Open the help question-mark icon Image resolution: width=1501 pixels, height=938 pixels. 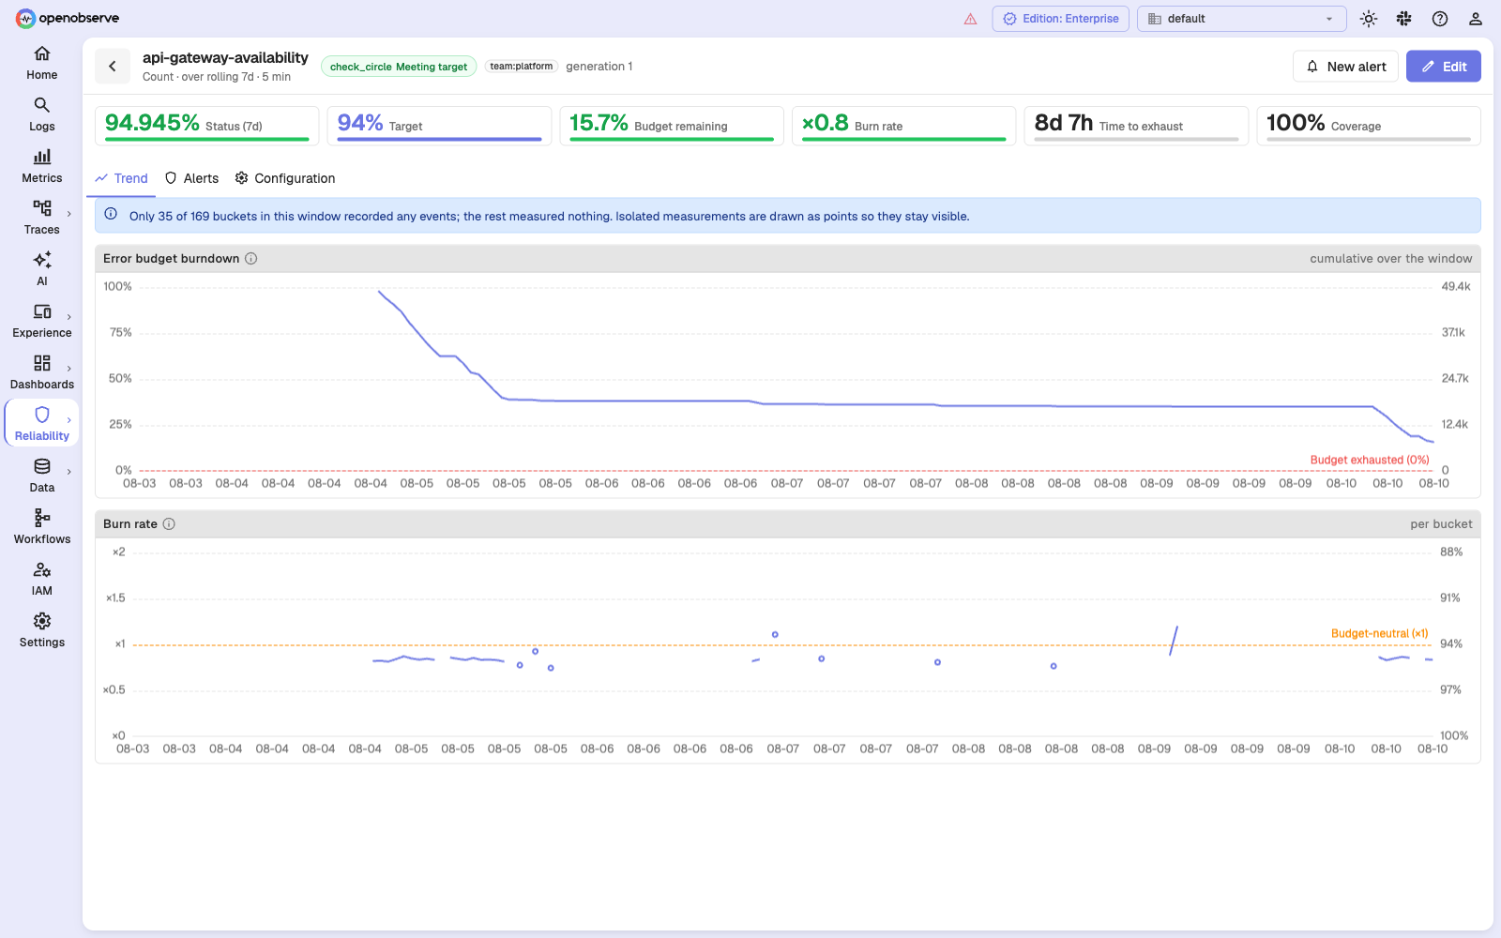(x=1439, y=19)
